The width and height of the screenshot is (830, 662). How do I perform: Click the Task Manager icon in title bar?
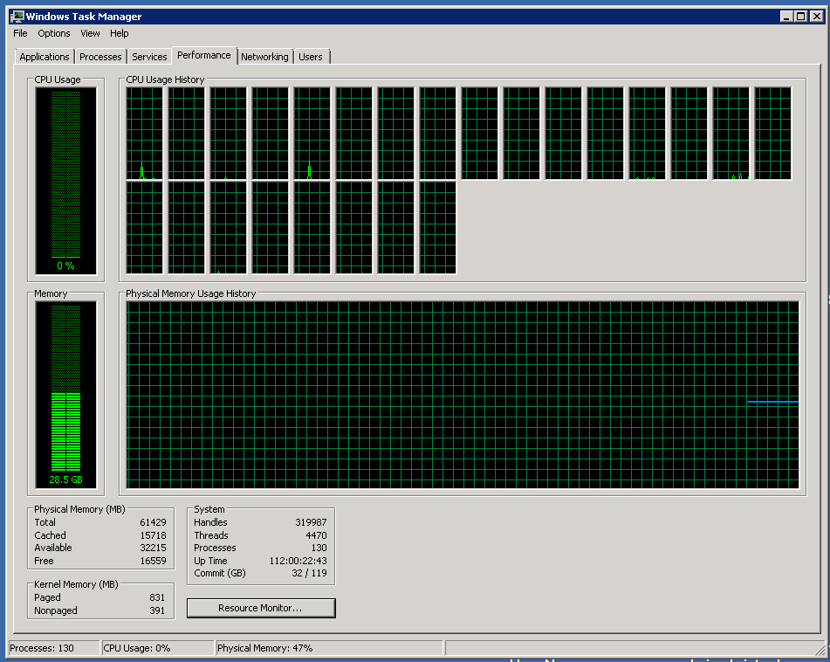coord(17,16)
